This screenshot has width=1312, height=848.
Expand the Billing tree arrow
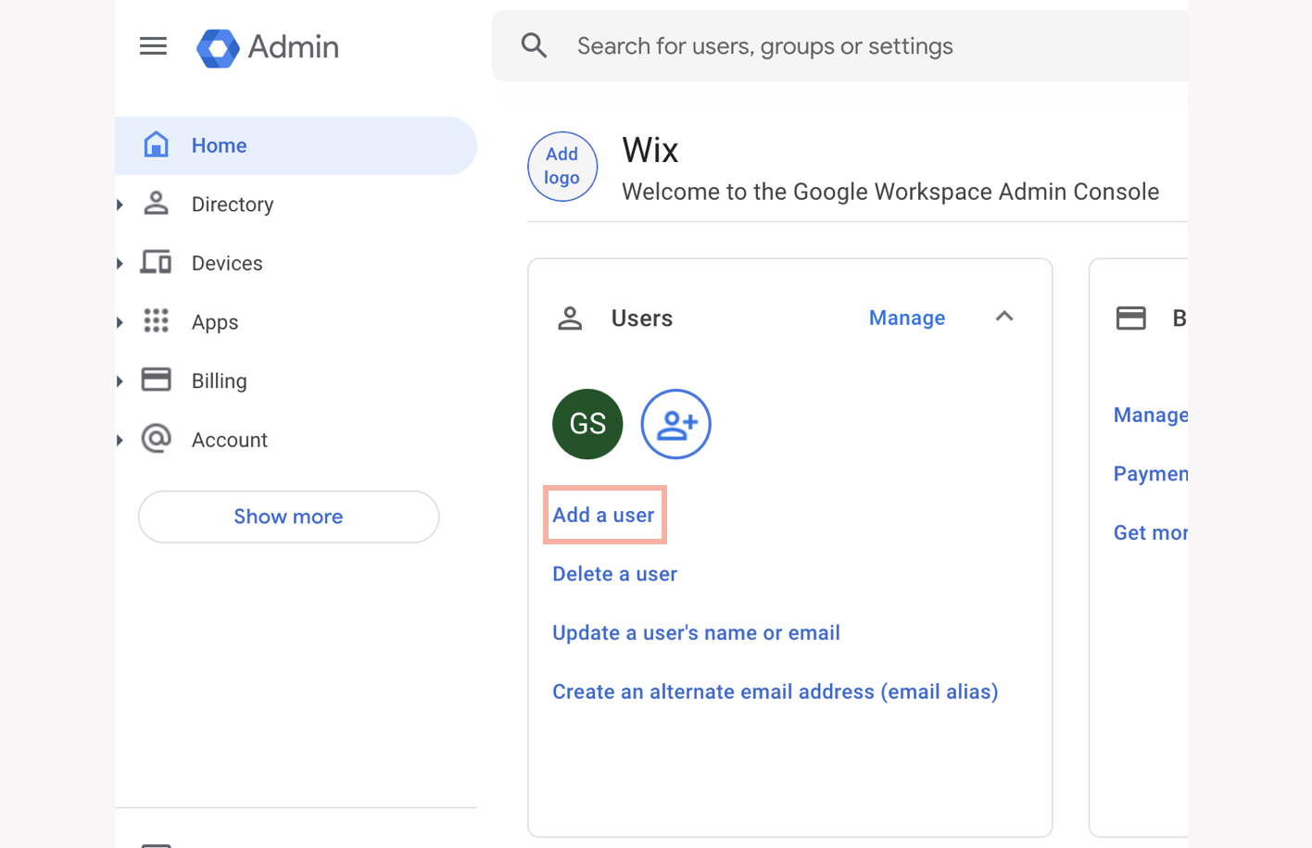pyautogui.click(x=120, y=381)
